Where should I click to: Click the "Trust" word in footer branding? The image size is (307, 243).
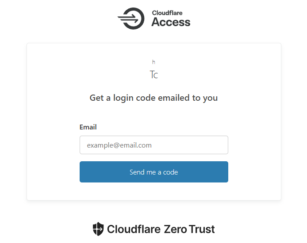202,229
